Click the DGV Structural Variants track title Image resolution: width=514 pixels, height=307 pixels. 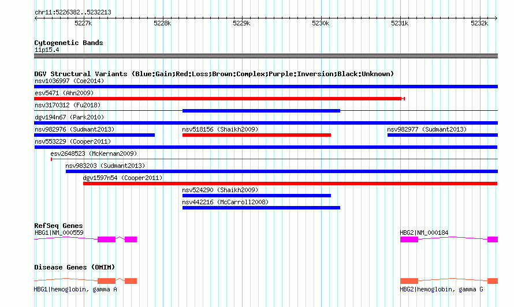tap(214, 74)
